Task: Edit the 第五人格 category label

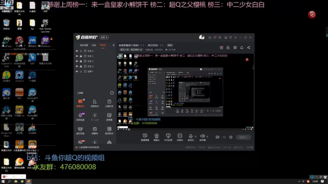Action: pyautogui.click(x=131, y=49)
